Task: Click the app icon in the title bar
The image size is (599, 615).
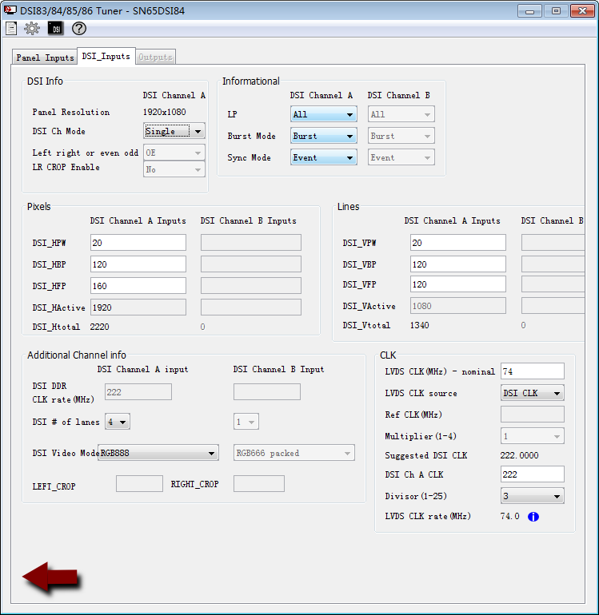Action: click(x=10, y=10)
